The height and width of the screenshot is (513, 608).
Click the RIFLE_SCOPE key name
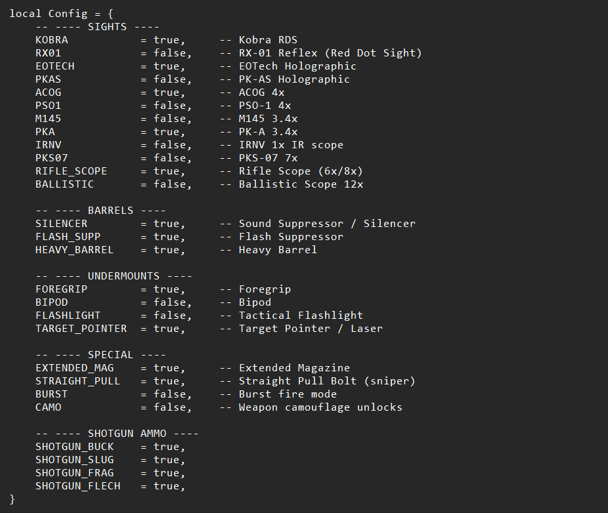click(71, 171)
